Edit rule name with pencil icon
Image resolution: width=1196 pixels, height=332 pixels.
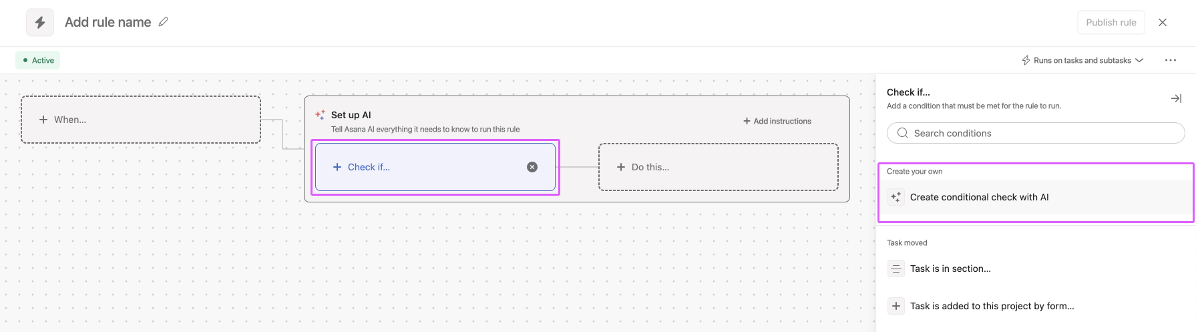[164, 22]
